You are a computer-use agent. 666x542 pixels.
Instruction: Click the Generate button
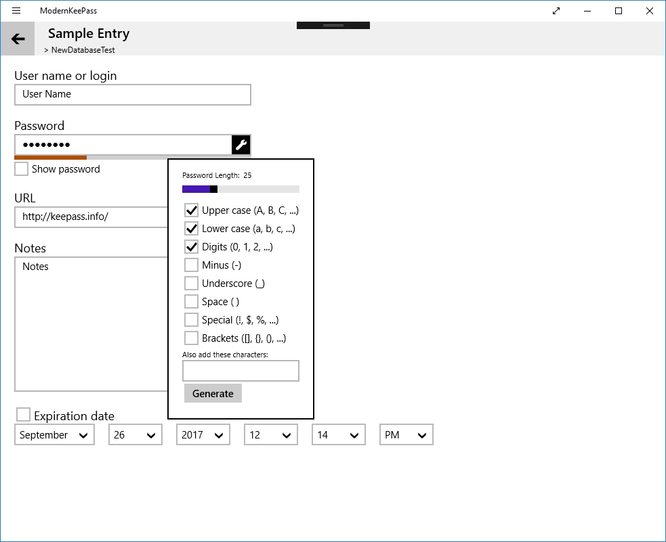(213, 394)
